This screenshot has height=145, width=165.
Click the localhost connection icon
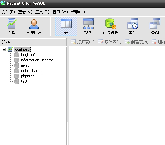(x=10, y=49)
